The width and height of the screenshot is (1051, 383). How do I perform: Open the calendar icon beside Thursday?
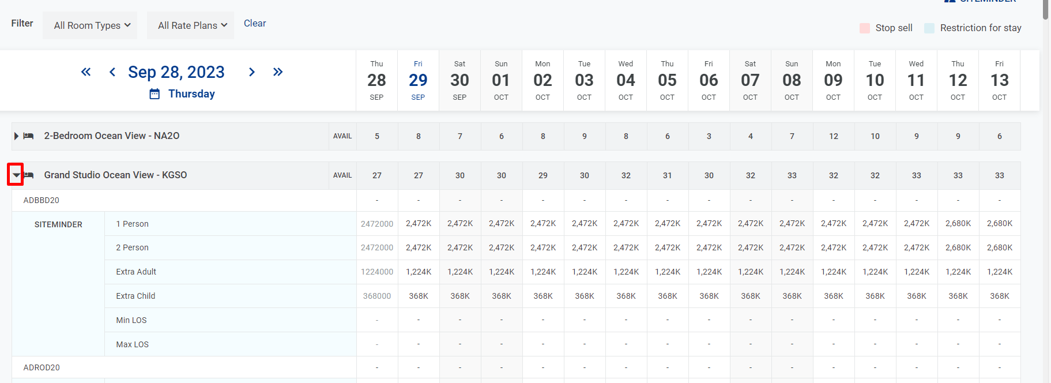(x=155, y=94)
